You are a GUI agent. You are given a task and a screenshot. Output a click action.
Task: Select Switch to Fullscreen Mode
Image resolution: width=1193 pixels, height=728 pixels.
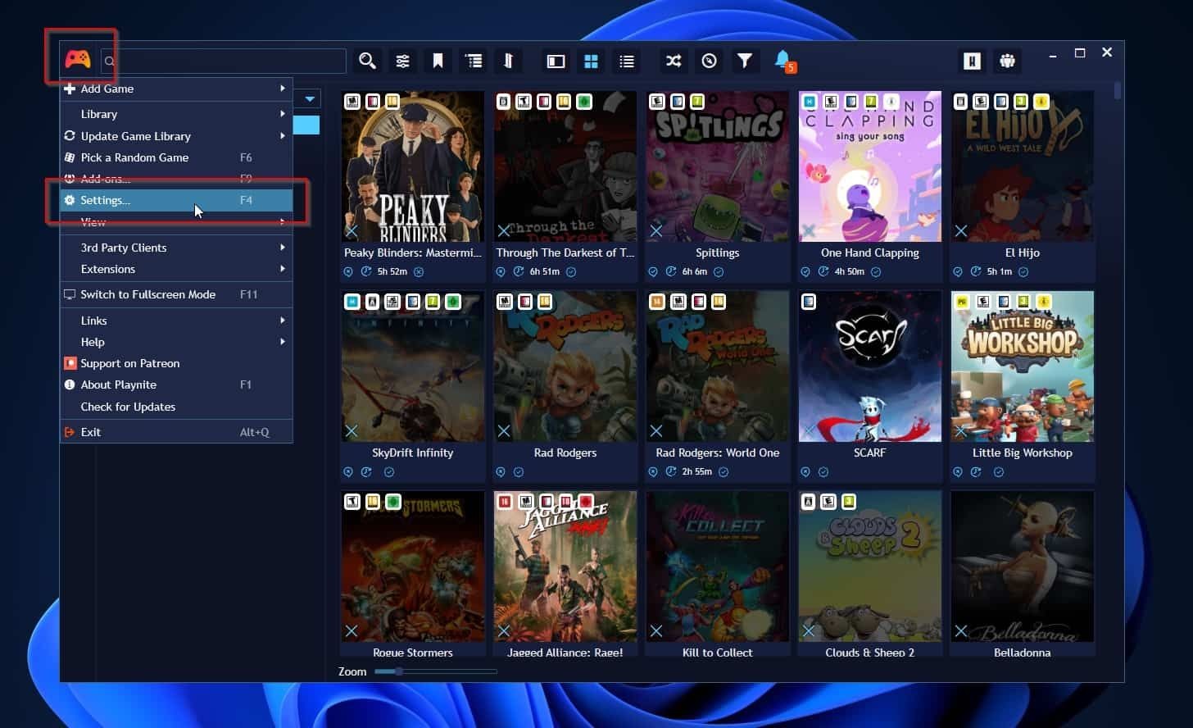(176, 294)
